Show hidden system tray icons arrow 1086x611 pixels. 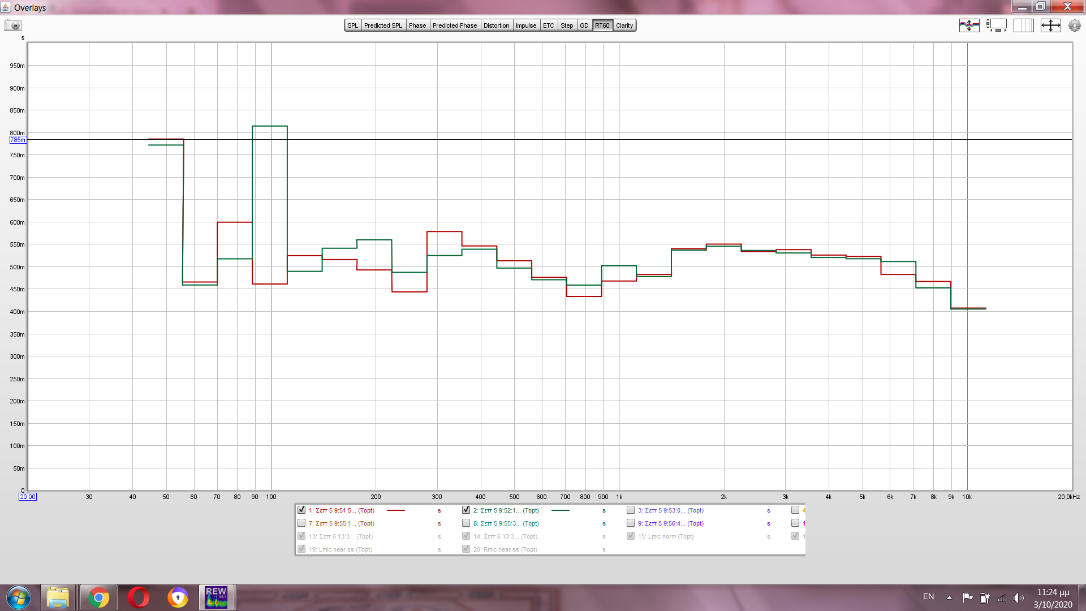[949, 597]
